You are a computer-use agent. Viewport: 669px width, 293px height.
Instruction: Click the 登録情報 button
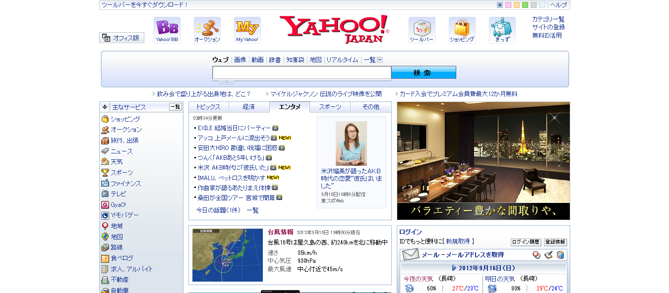(555, 242)
